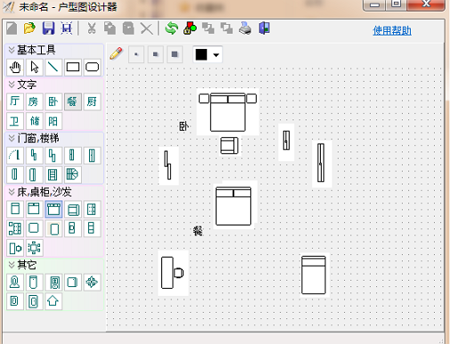Collapse the 门窗,楼梯 section
This screenshot has height=344, width=450.
click(x=12, y=138)
